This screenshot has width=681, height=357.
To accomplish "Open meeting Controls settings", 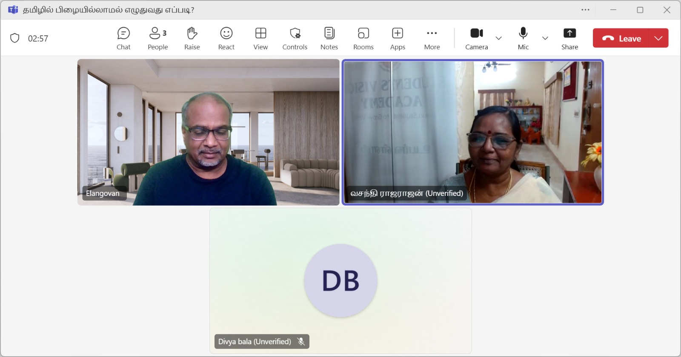I will 295,38.
